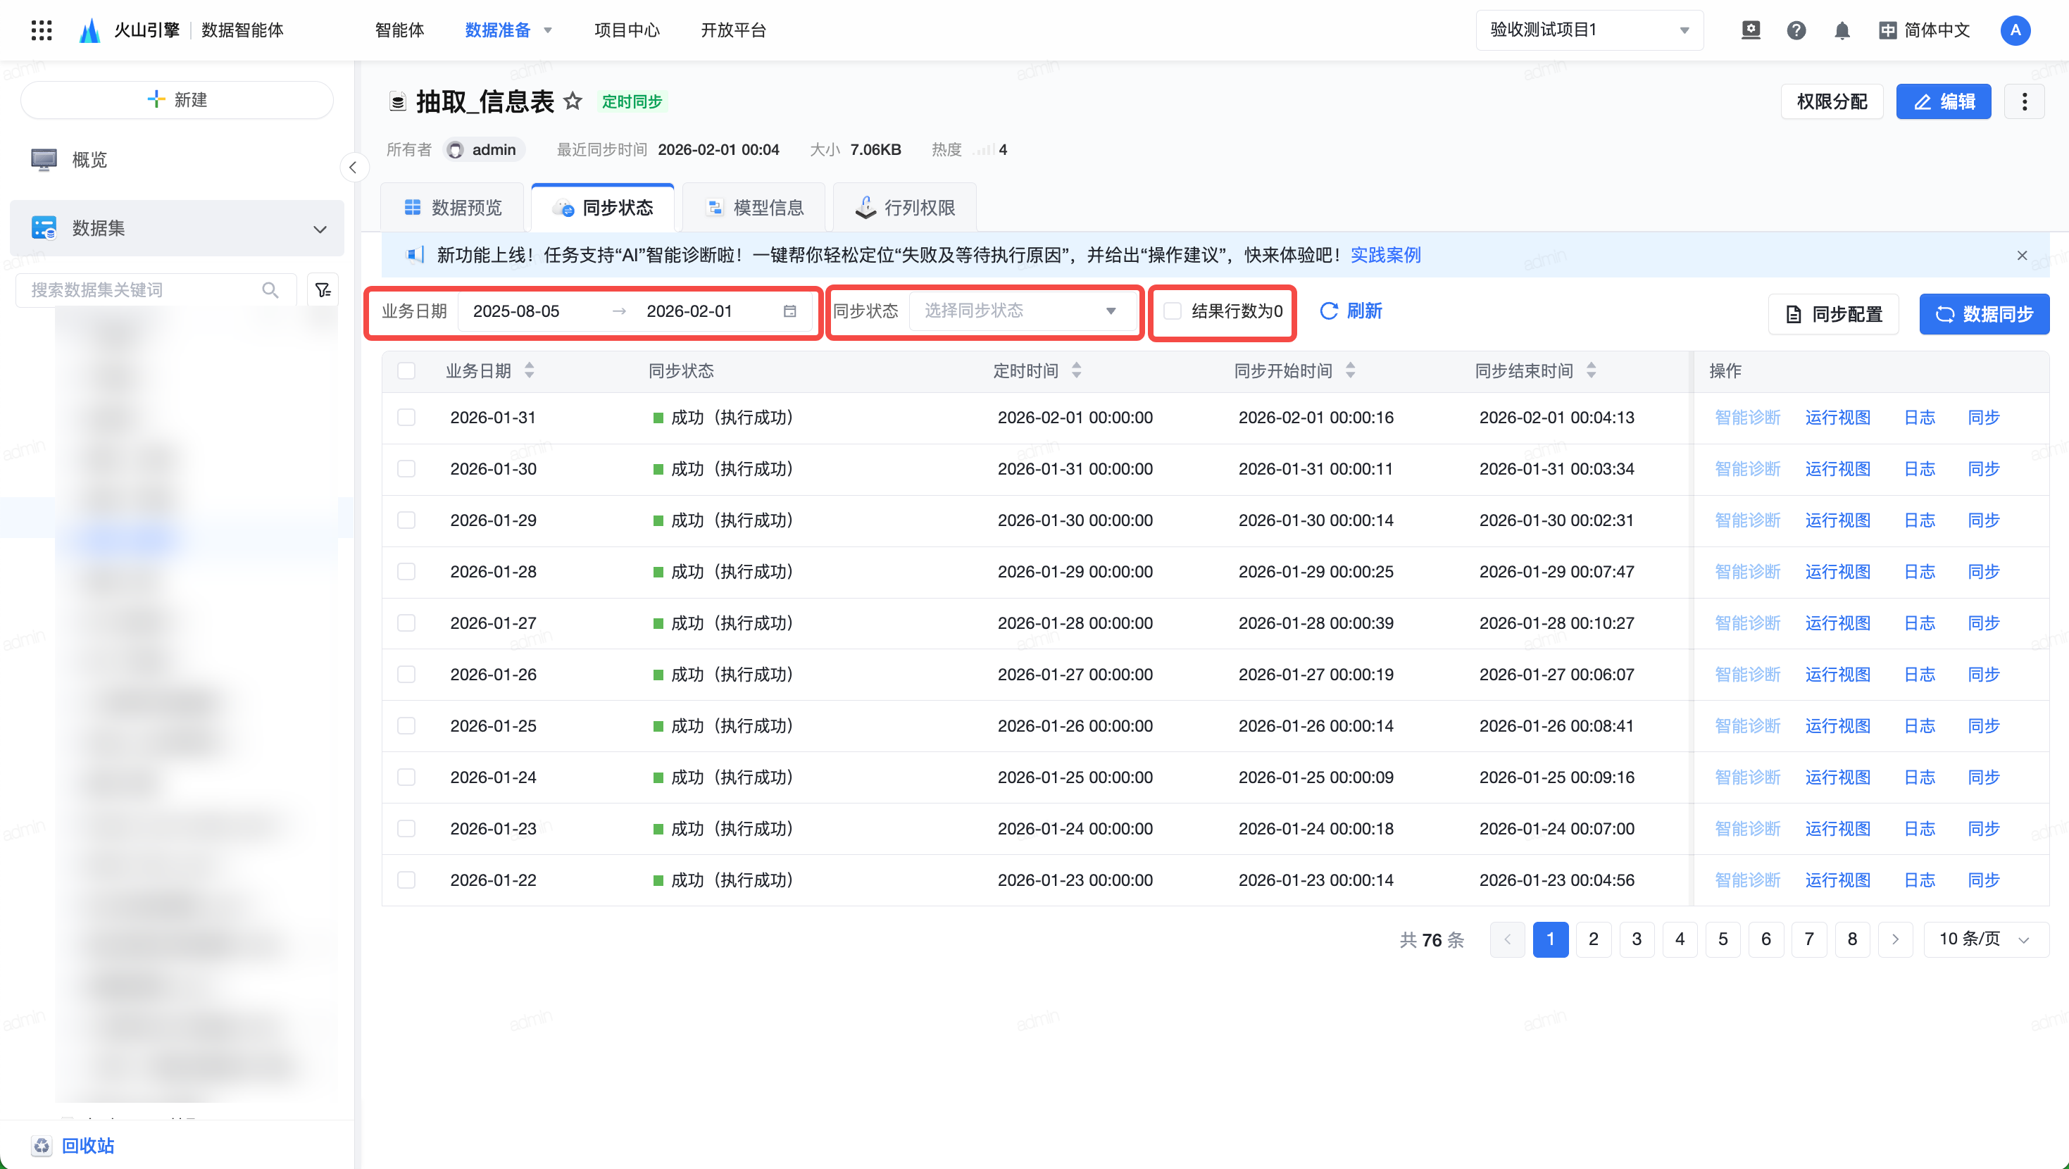
Task: Open the 项目中心 menu item
Action: pyautogui.click(x=627, y=30)
